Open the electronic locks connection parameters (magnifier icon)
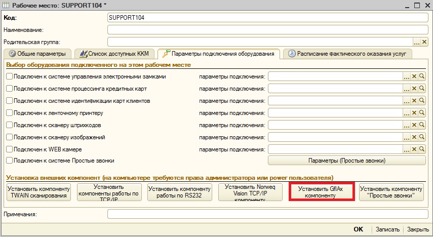The width and height of the screenshot is (433, 237). [x=422, y=76]
